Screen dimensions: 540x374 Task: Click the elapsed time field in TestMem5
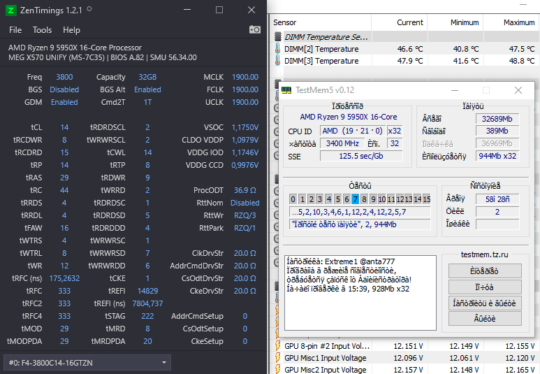[497, 199]
